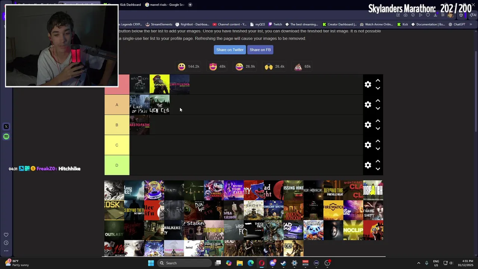
Task: Move the B tier row up
Action: click(378, 121)
